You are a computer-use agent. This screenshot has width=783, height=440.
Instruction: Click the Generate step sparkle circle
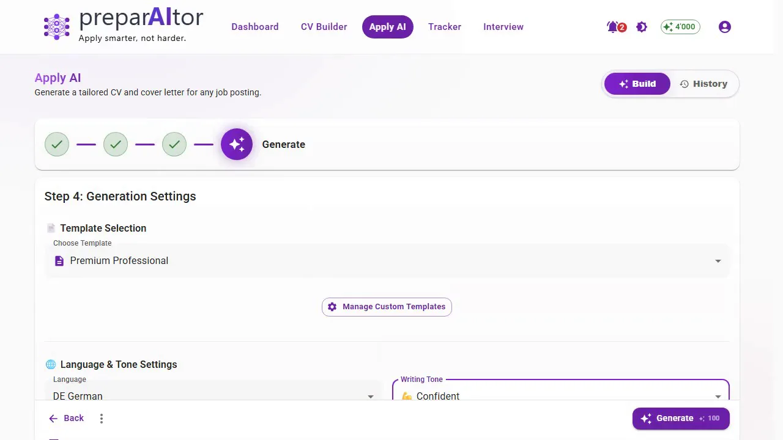[237, 144]
